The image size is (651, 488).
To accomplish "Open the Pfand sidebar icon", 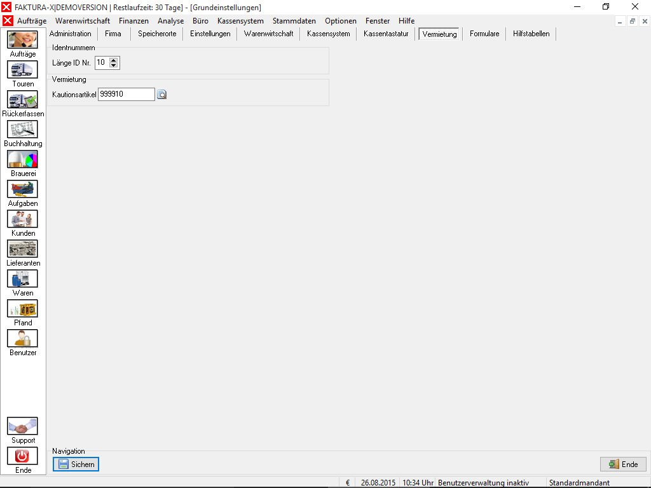I will 22,308.
